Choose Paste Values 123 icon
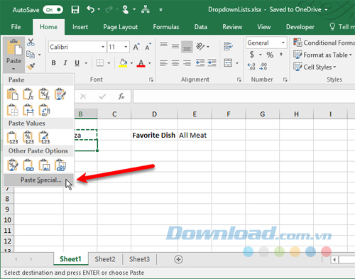 [12, 138]
